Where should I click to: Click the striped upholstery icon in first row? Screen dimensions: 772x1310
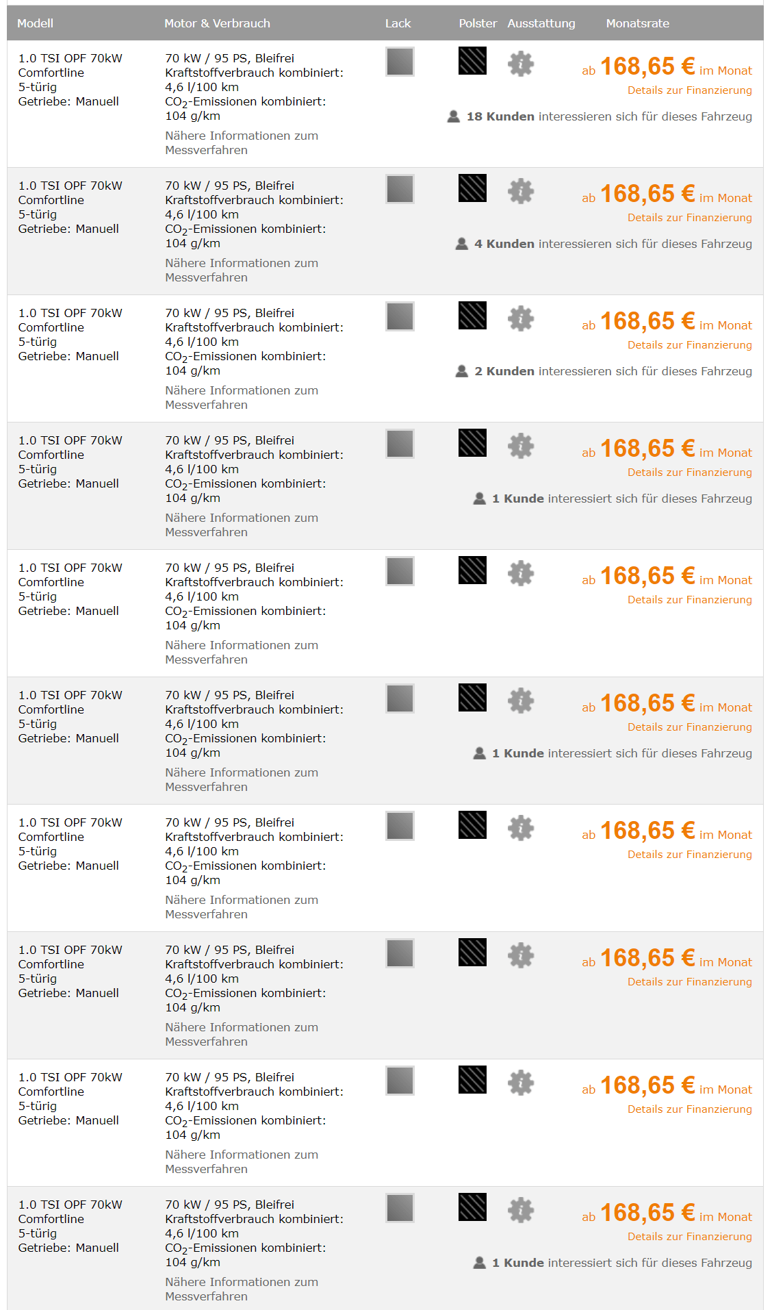(472, 61)
